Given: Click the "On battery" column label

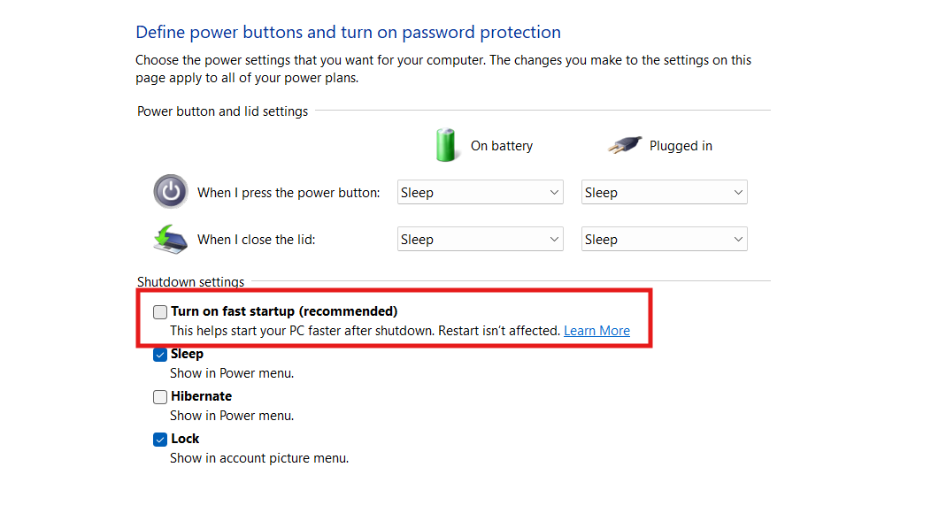Looking at the screenshot, I should click(x=502, y=146).
